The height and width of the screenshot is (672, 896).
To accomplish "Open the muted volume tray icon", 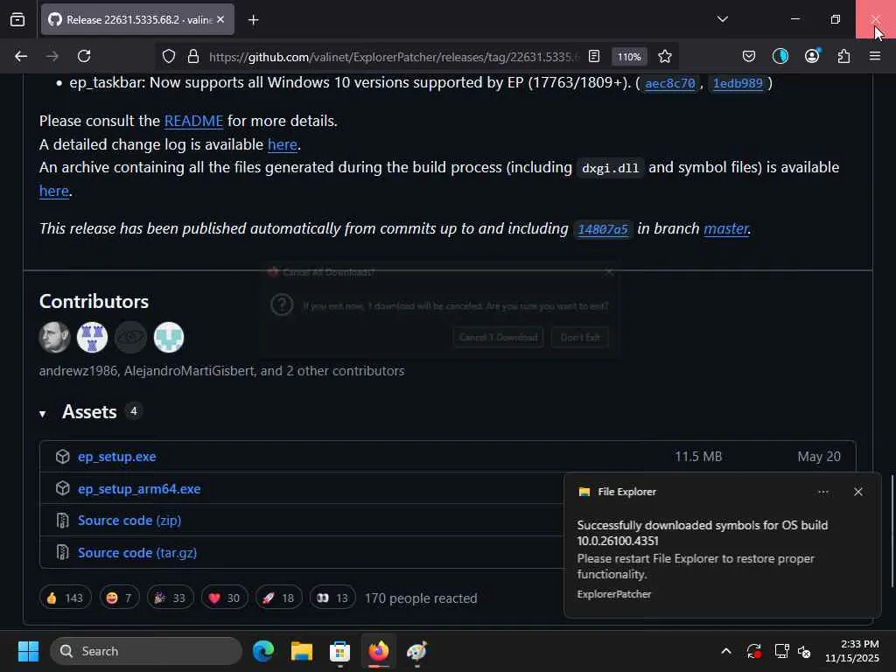I will 804,651.
